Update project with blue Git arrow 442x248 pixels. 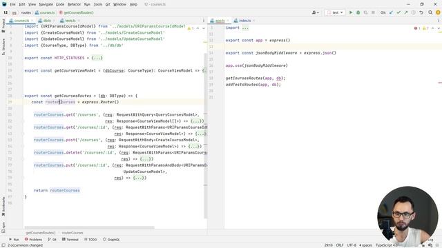click(391, 12)
